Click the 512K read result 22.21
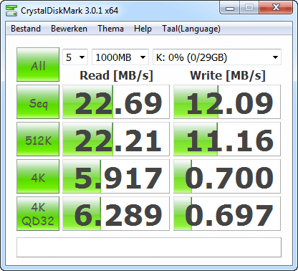Image resolution: width=298 pixels, height=271 pixels. coord(116,139)
